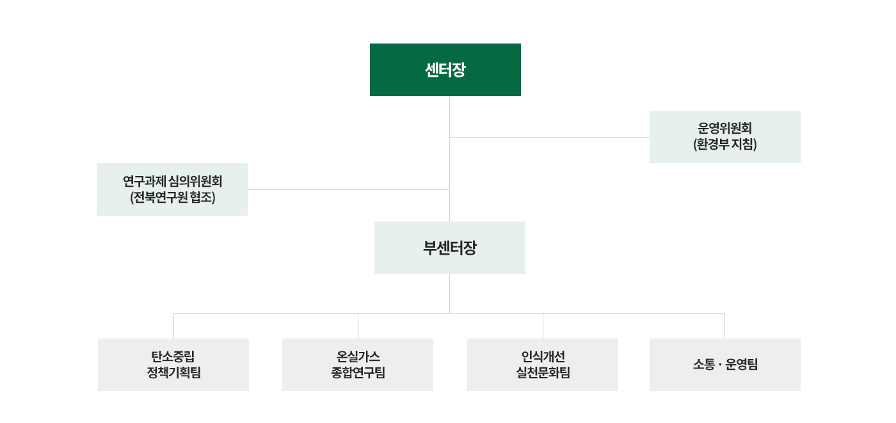
Task: Click the green 센터장 box
Action: pyautogui.click(x=445, y=70)
